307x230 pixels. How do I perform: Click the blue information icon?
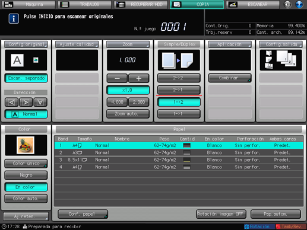pyautogui.click(x=14, y=18)
